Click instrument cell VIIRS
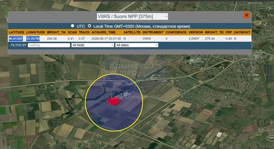Viewport: 274px width, 149px height. [147, 39]
